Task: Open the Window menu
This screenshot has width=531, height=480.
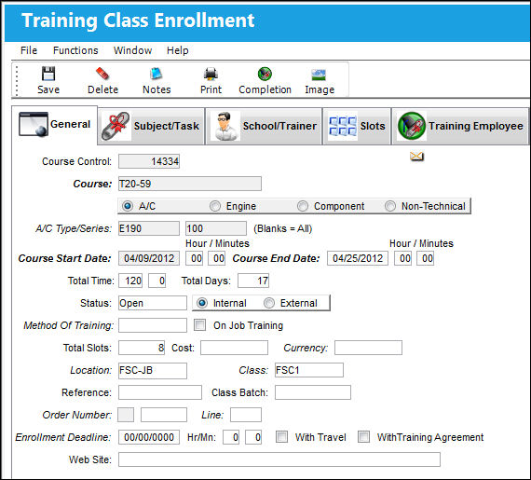Action: point(132,50)
